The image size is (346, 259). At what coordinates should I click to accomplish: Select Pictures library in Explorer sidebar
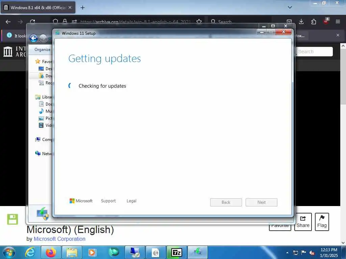(x=41, y=118)
